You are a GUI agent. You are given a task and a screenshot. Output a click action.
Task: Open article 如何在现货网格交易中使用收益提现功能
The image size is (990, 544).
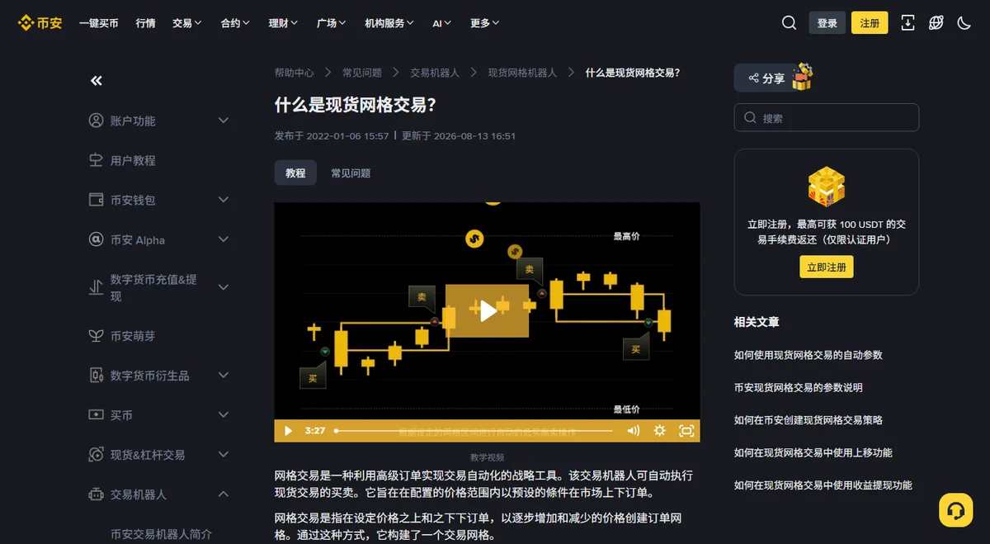[x=823, y=485]
